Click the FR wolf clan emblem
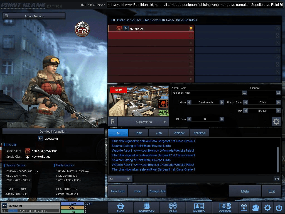 click(x=82, y=29)
